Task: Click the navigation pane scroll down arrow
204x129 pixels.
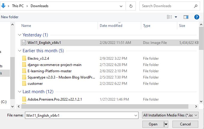Action: pyautogui.click(x=13, y=107)
